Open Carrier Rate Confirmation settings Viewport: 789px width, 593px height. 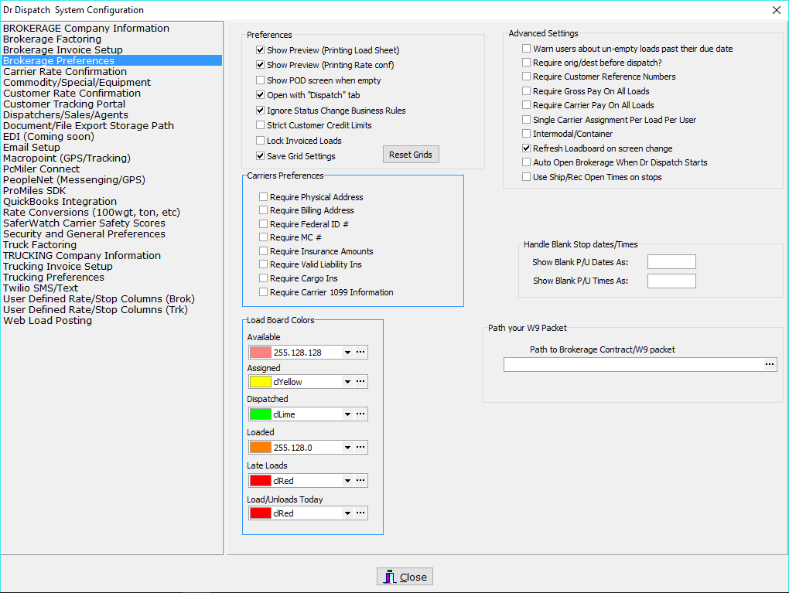[111, 71]
